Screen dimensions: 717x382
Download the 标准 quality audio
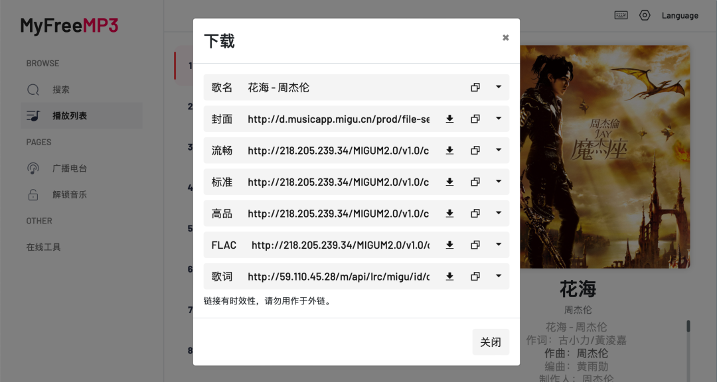(x=449, y=182)
